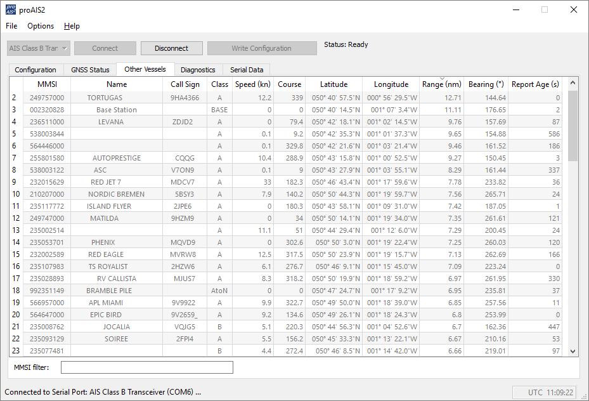Open the AIS Class B Transceiver dropdown
Viewport: 589px width, 401px height.
(39, 48)
